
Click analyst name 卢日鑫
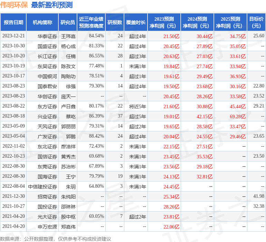point(68,106)
